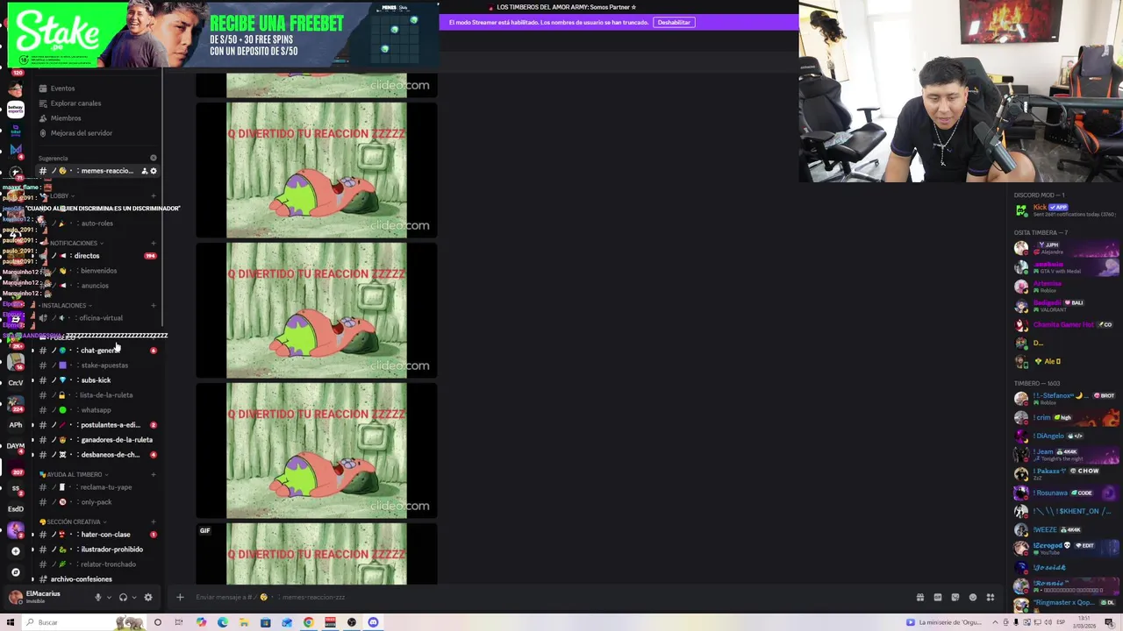Add a channel to AYUDA AL TIMBERO
The height and width of the screenshot is (631, 1123).
tap(154, 474)
